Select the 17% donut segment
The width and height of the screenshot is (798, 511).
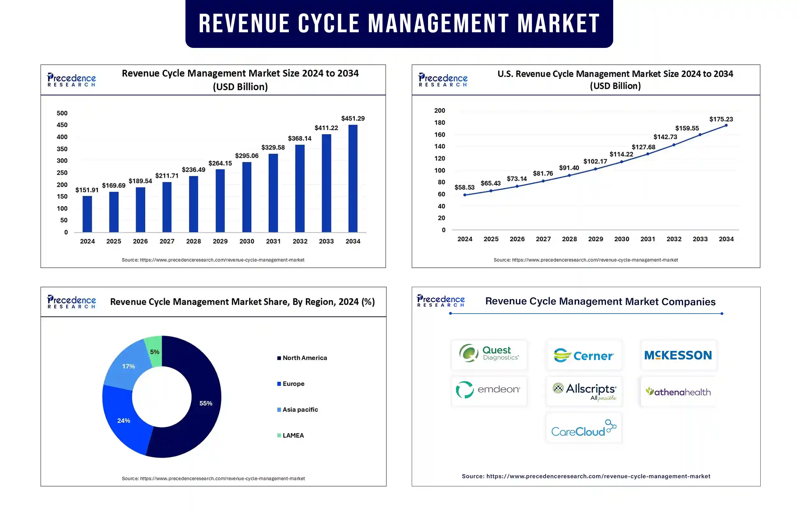point(128,366)
